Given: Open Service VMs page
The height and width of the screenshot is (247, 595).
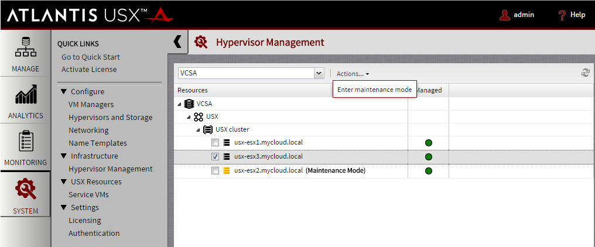Looking at the screenshot, I should pos(88,195).
